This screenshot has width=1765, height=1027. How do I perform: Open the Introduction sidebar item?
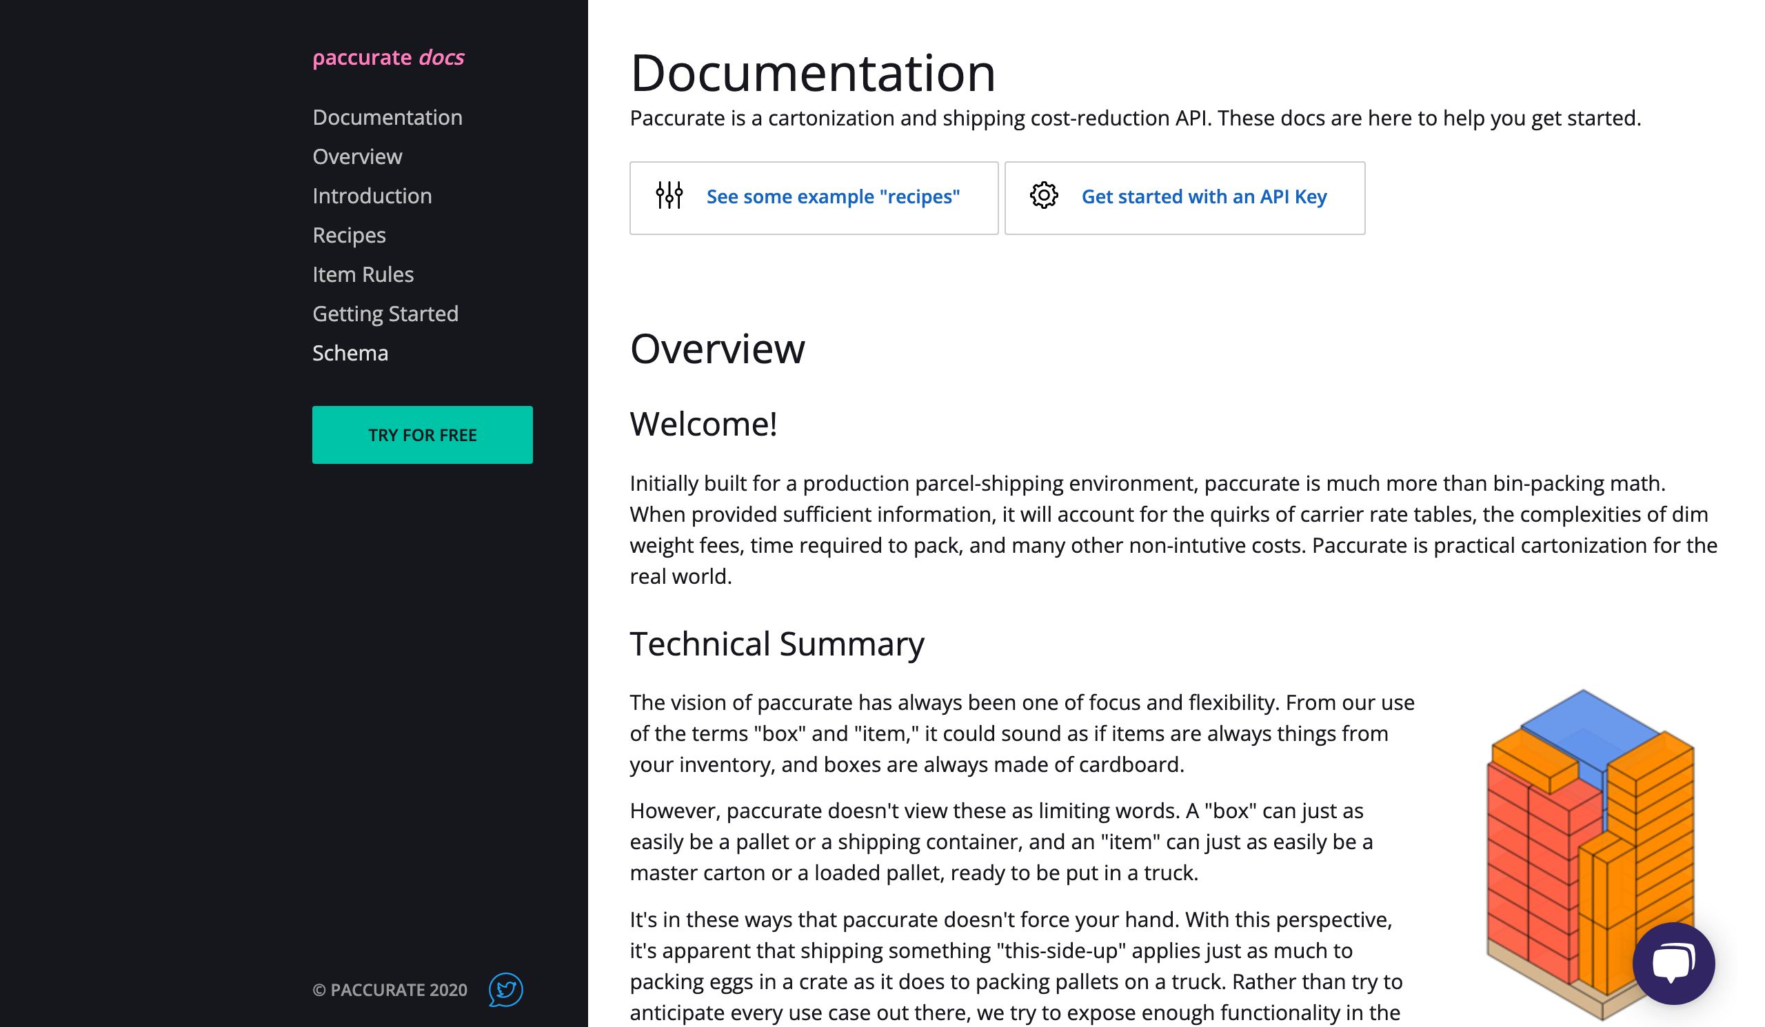coord(372,195)
